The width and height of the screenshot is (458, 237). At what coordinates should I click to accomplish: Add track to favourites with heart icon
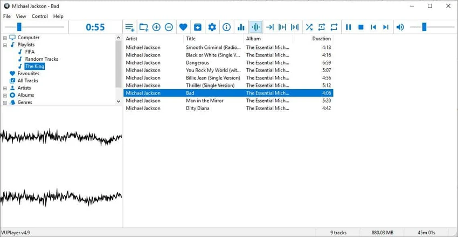pos(183,27)
